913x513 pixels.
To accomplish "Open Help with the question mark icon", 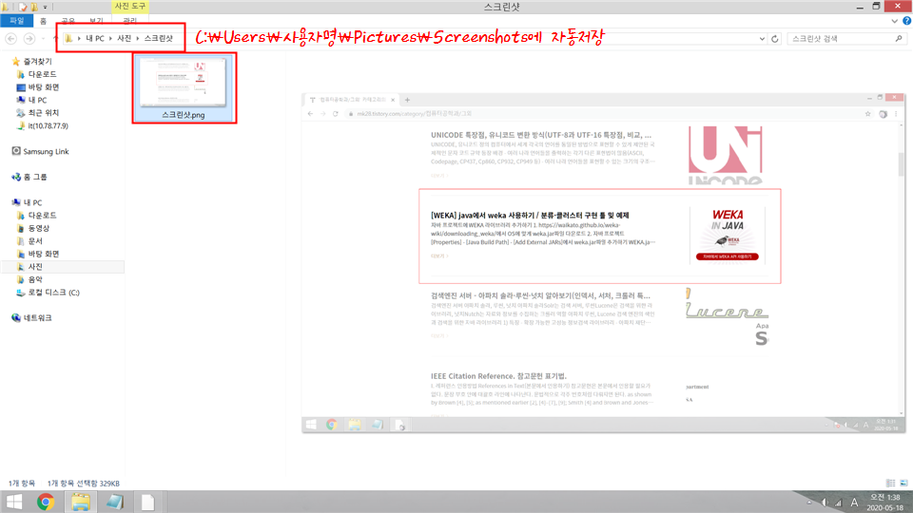I will [x=906, y=21].
